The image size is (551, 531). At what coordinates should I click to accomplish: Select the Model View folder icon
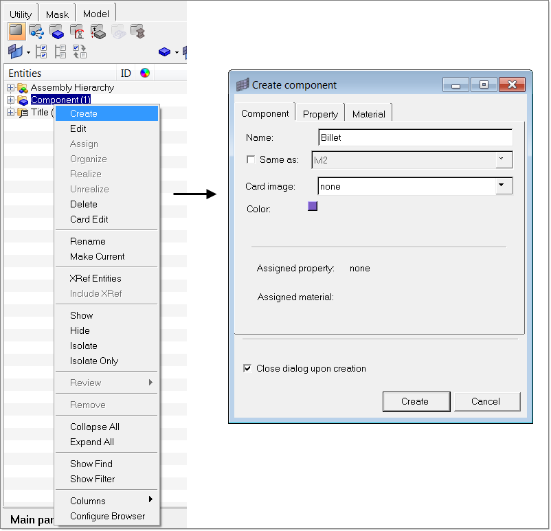[x=16, y=31]
